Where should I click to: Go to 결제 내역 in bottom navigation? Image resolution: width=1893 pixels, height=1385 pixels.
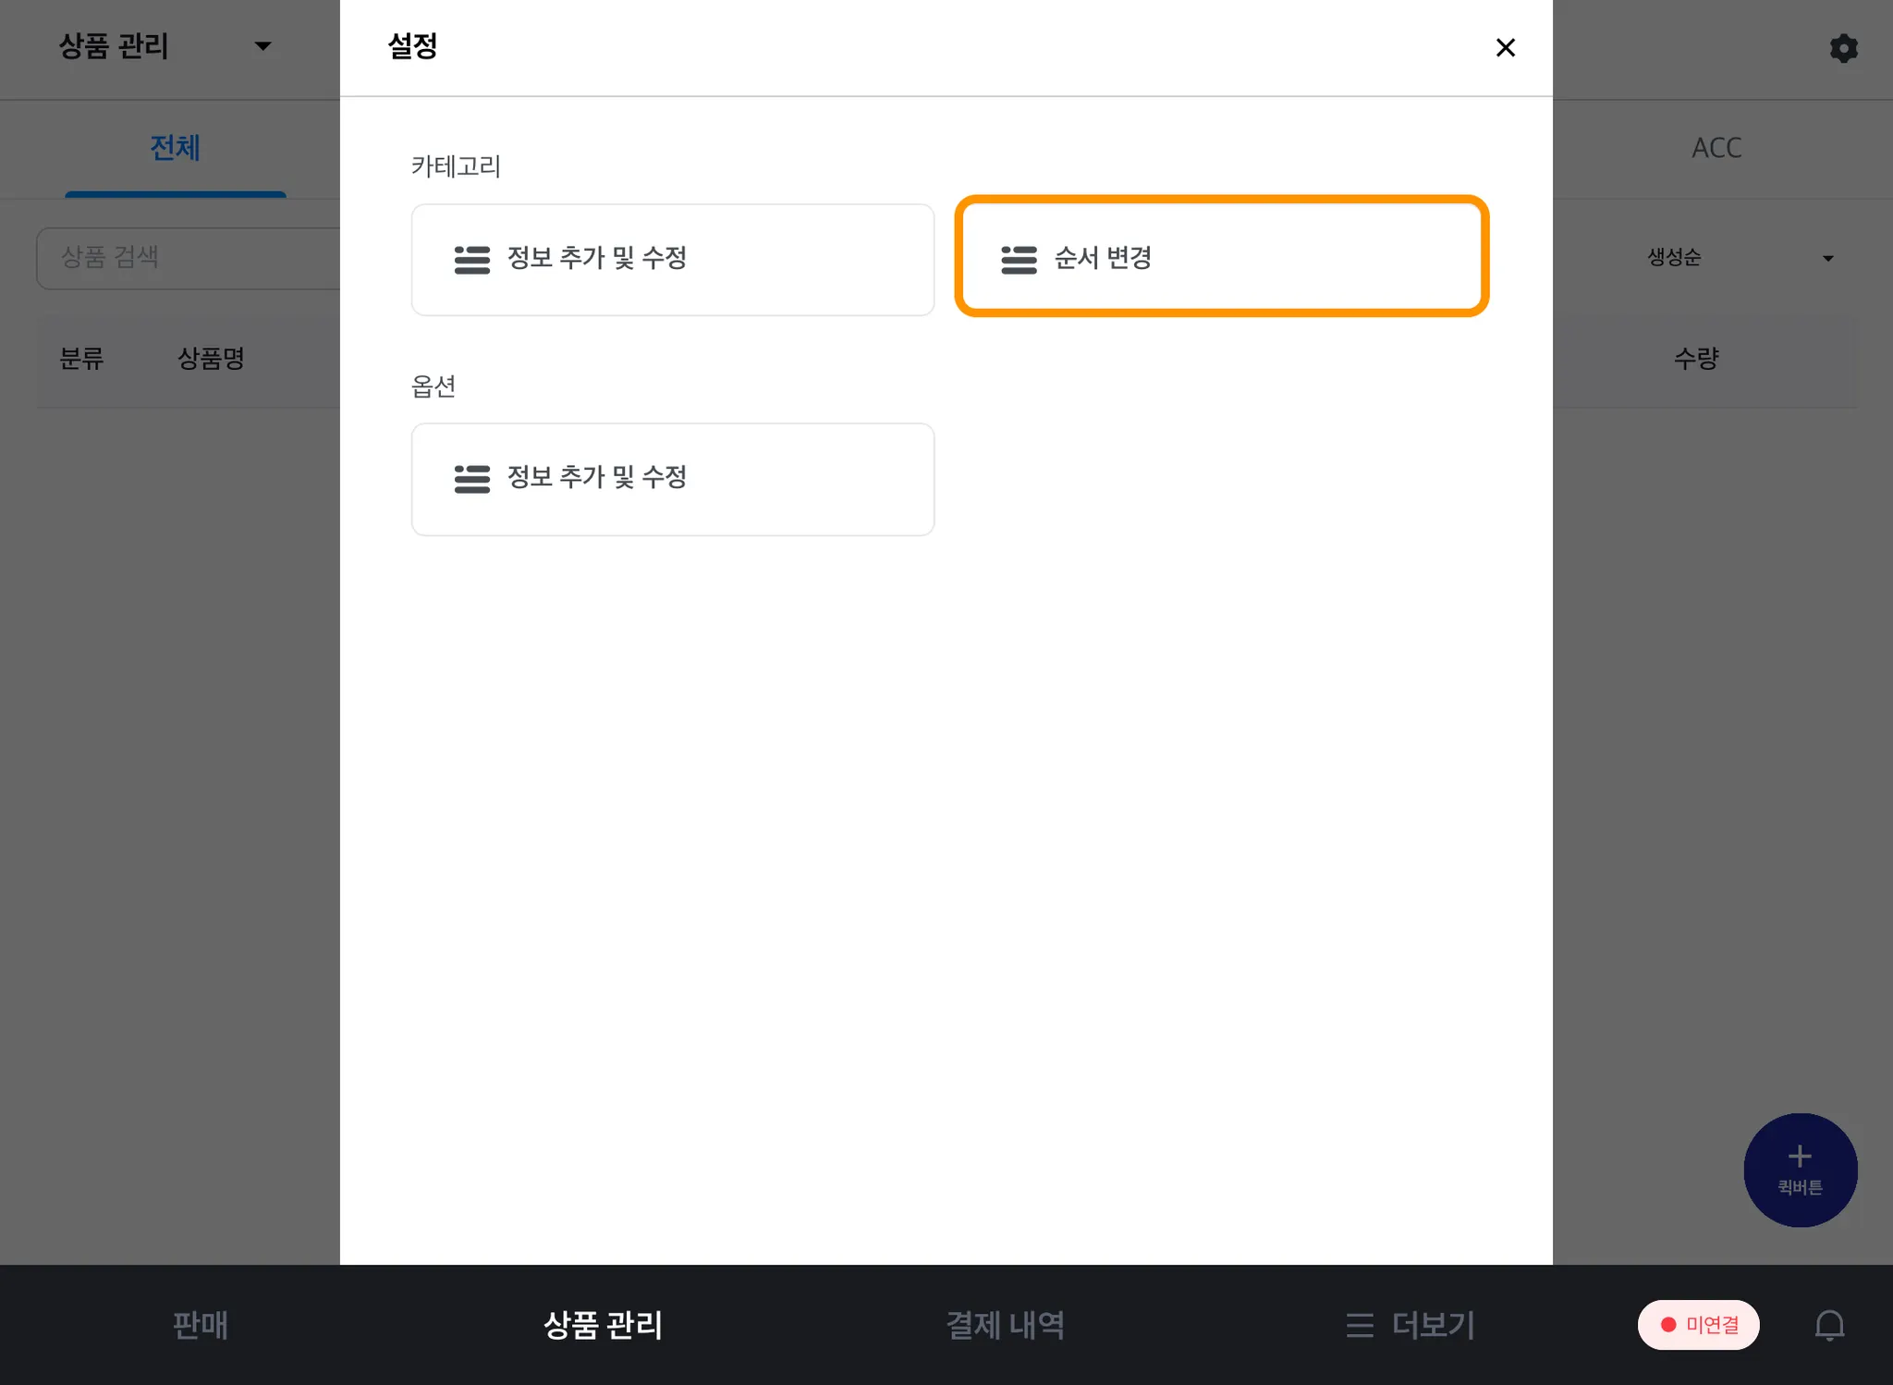click(x=1005, y=1325)
